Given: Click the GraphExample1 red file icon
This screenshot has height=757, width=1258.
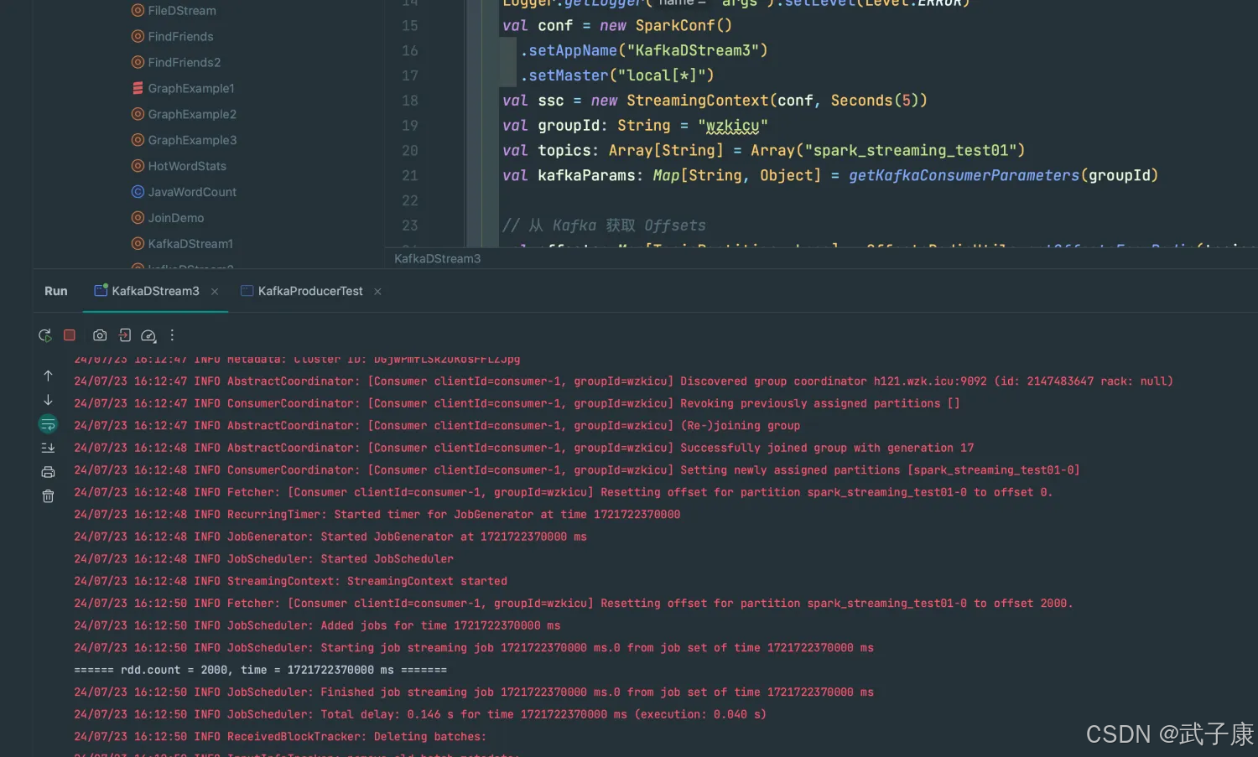Looking at the screenshot, I should point(138,88).
